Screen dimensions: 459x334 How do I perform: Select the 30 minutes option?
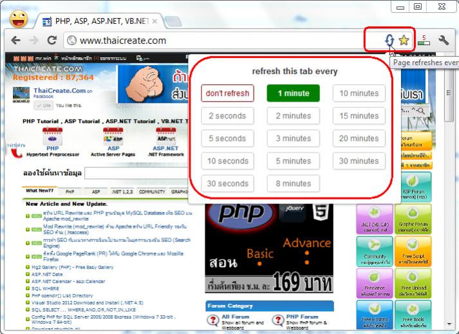tap(359, 161)
